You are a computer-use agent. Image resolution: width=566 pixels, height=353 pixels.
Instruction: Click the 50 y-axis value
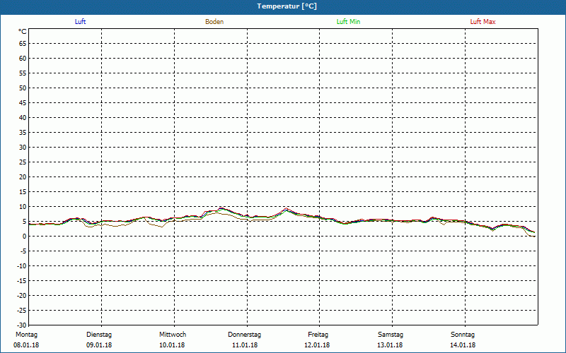(x=23, y=88)
